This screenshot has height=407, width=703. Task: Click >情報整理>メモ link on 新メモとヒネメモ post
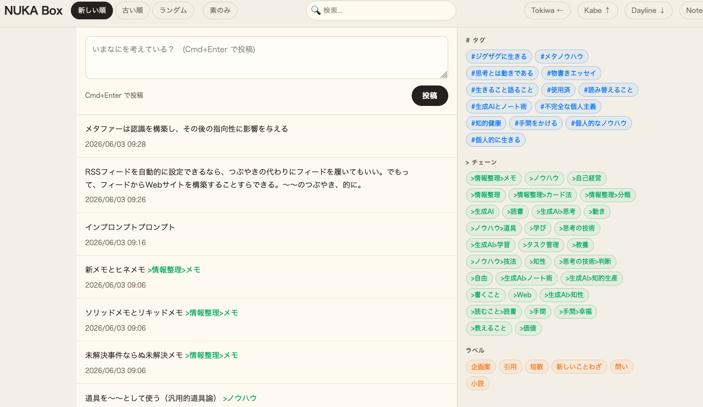click(x=174, y=270)
